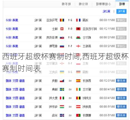Click the Russia flag icon
This screenshot has width=130, height=120.
click(62, 46)
